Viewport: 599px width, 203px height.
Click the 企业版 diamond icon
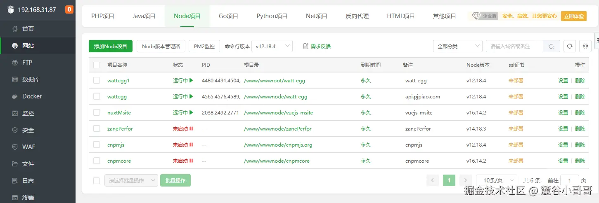476,16
